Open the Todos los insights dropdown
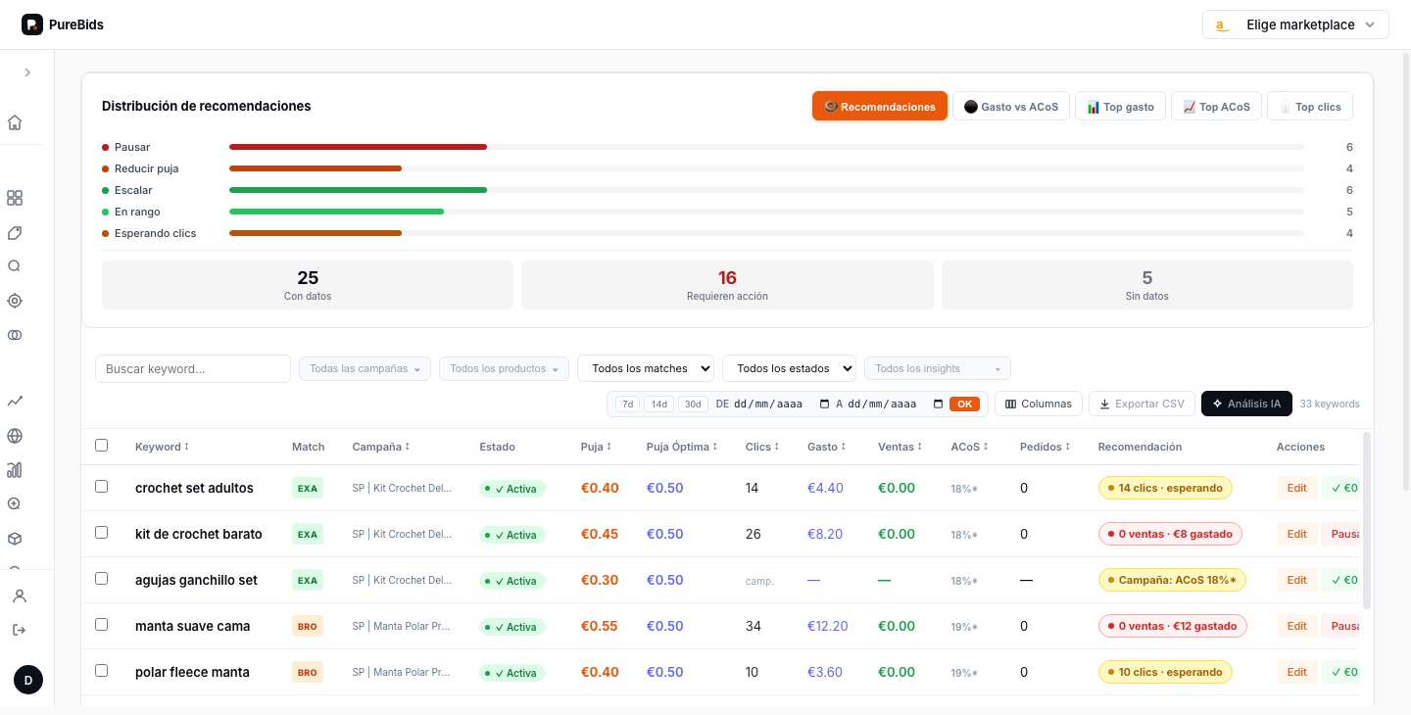The image size is (1411, 715). coord(938,368)
